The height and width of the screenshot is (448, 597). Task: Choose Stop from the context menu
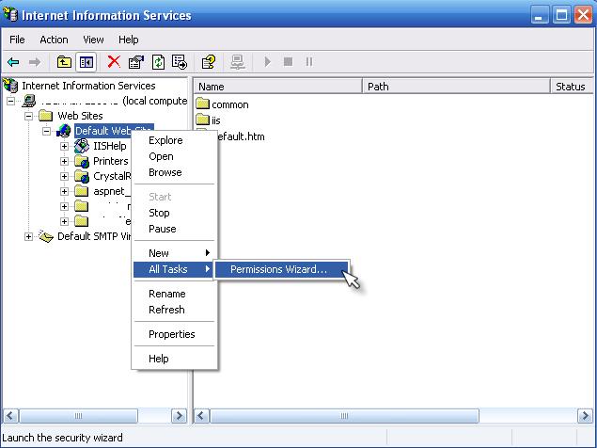pos(159,213)
